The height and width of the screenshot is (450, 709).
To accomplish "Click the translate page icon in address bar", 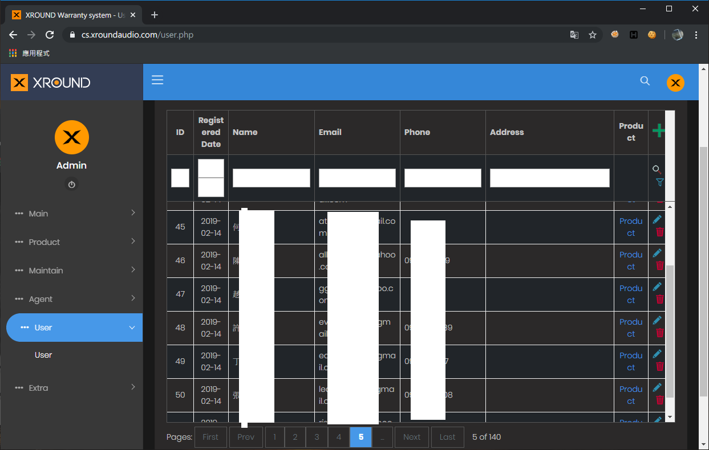I will pyautogui.click(x=574, y=35).
